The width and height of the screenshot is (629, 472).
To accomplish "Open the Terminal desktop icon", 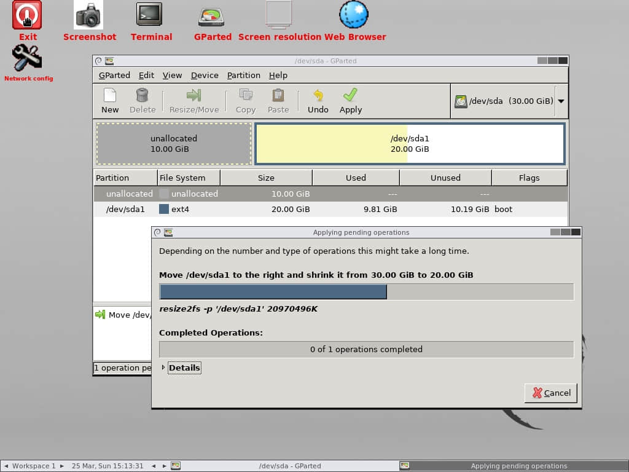I will tap(149, 15).
